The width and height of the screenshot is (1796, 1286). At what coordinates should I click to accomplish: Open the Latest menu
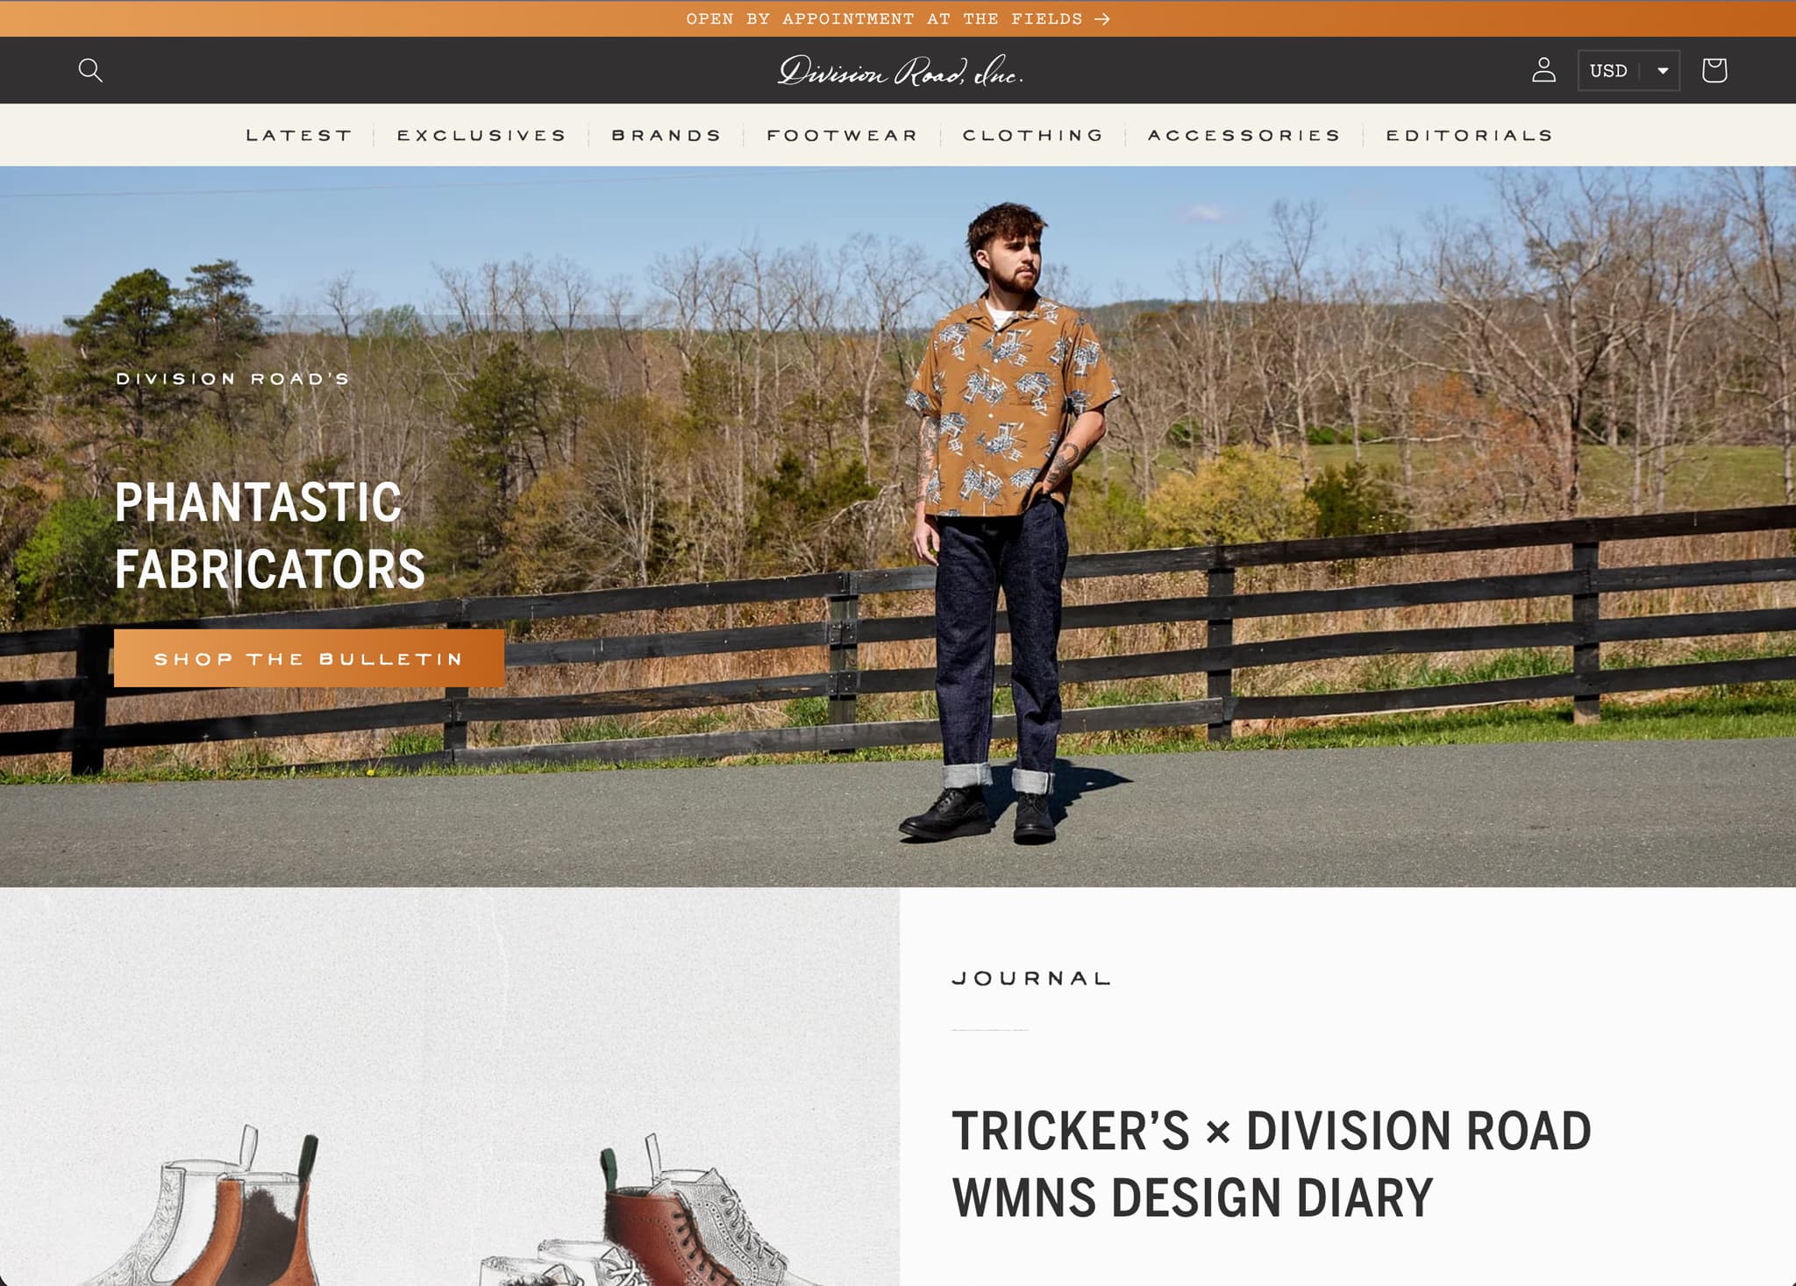(x=299, y=135)
